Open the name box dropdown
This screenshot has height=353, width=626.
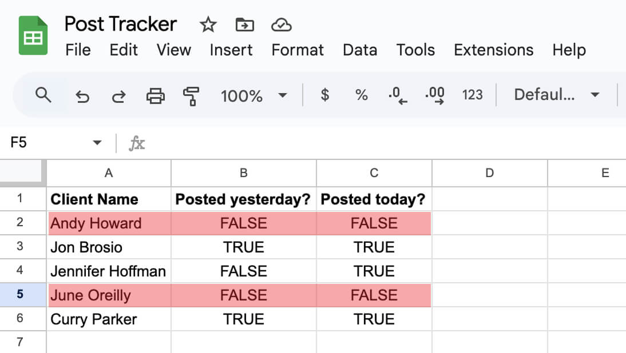96,143
